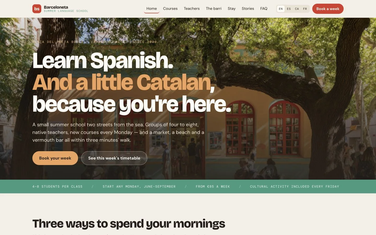This screenshot has width=376, height=235.
Task: Open See this week's timetable
Action: pos(114,158)
